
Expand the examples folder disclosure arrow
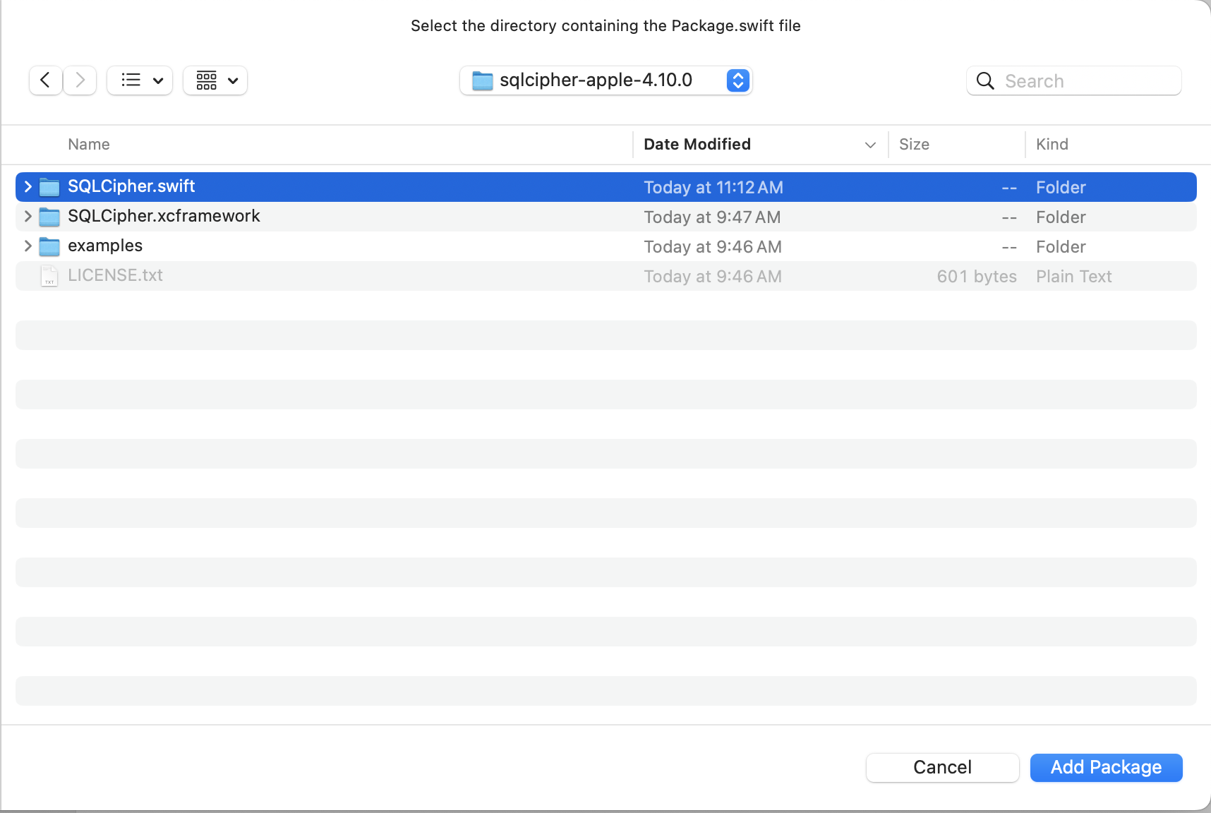[28, 246]
